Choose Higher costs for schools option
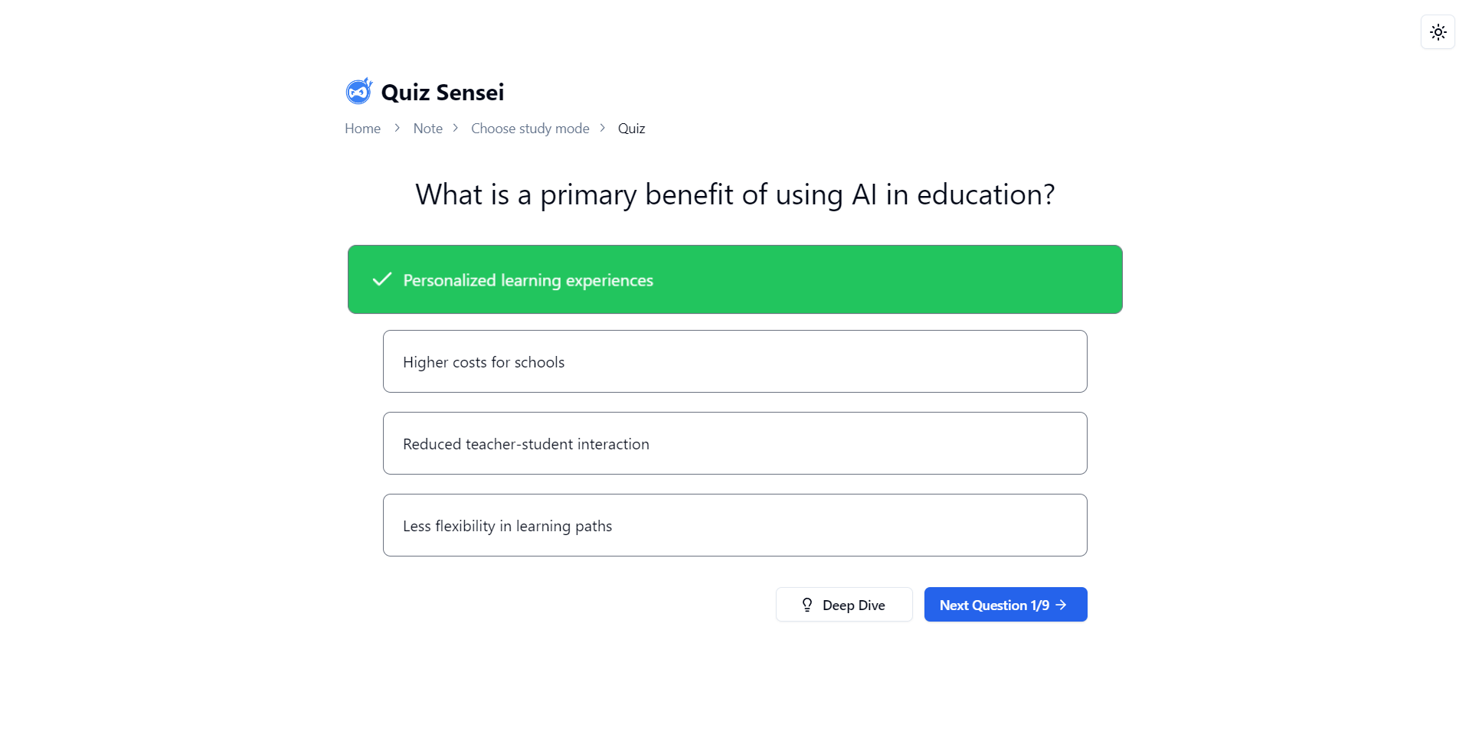The width and height of the screenshot is (1469, 754). (734, 361)
